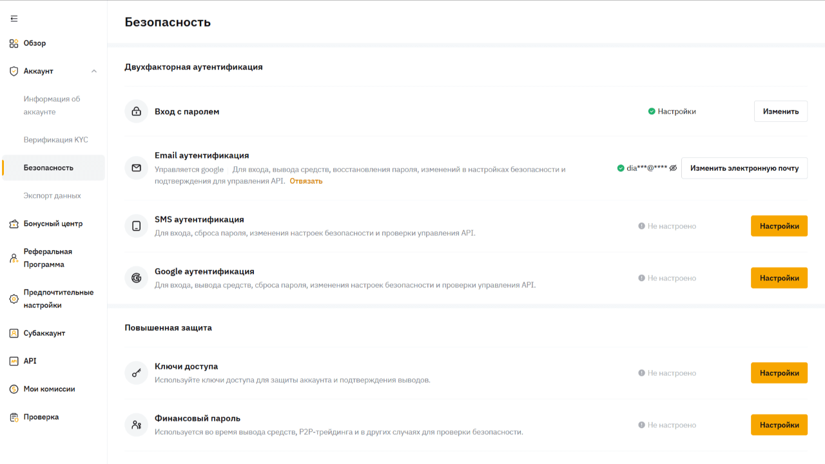Click the Отвязать link under Email authentication
The width and height of the screenshot is (825, 464).
click(x=306, y=181)
